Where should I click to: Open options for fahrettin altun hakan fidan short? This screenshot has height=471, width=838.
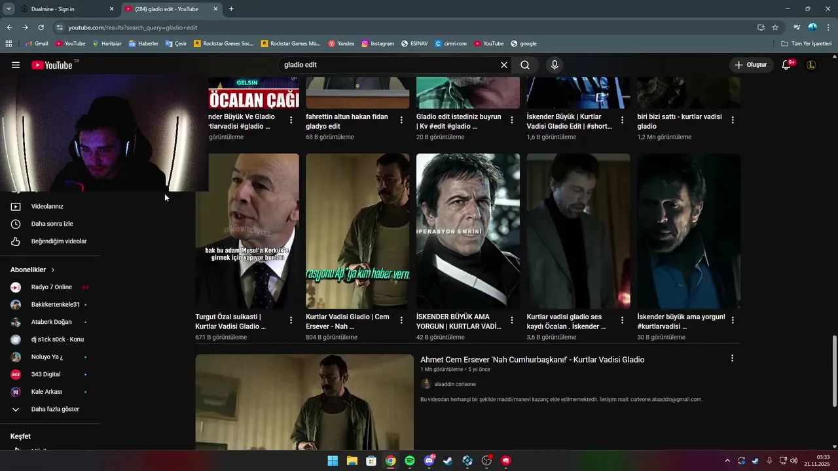[401, 120]
